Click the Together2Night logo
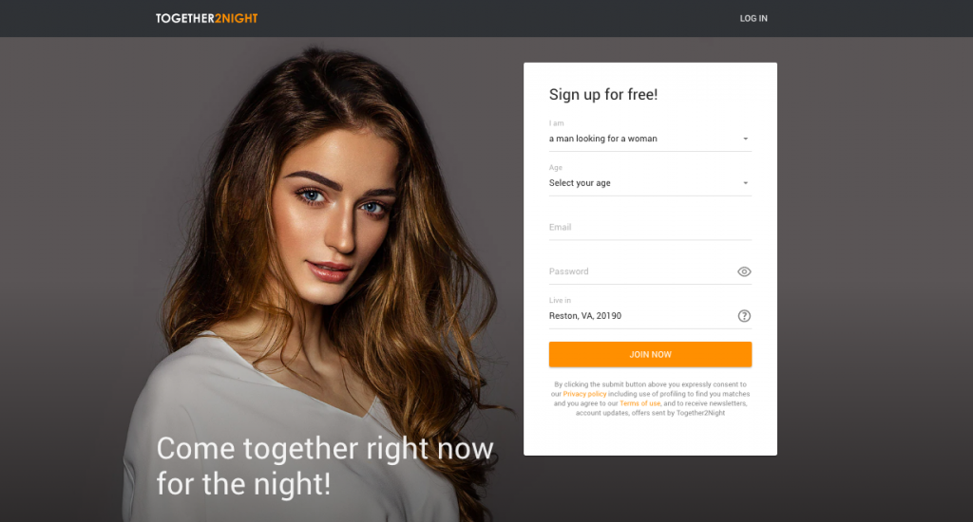973x522 pixels. (206, 19)
